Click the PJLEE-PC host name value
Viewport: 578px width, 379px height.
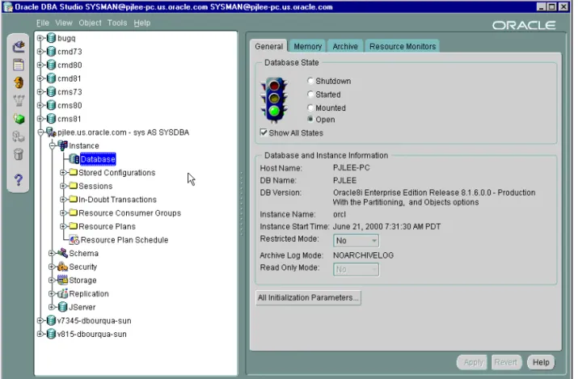[352, 168]
